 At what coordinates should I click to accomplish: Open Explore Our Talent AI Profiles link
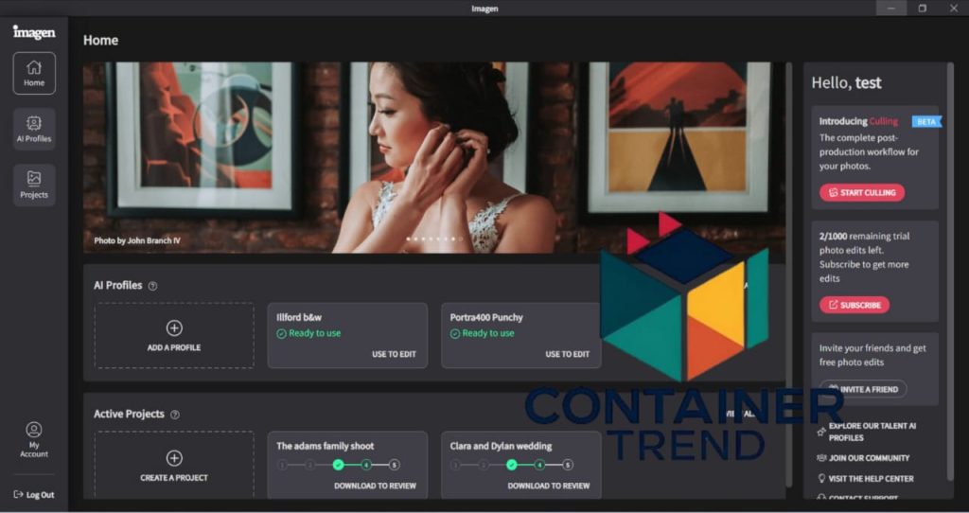point(872,432)
